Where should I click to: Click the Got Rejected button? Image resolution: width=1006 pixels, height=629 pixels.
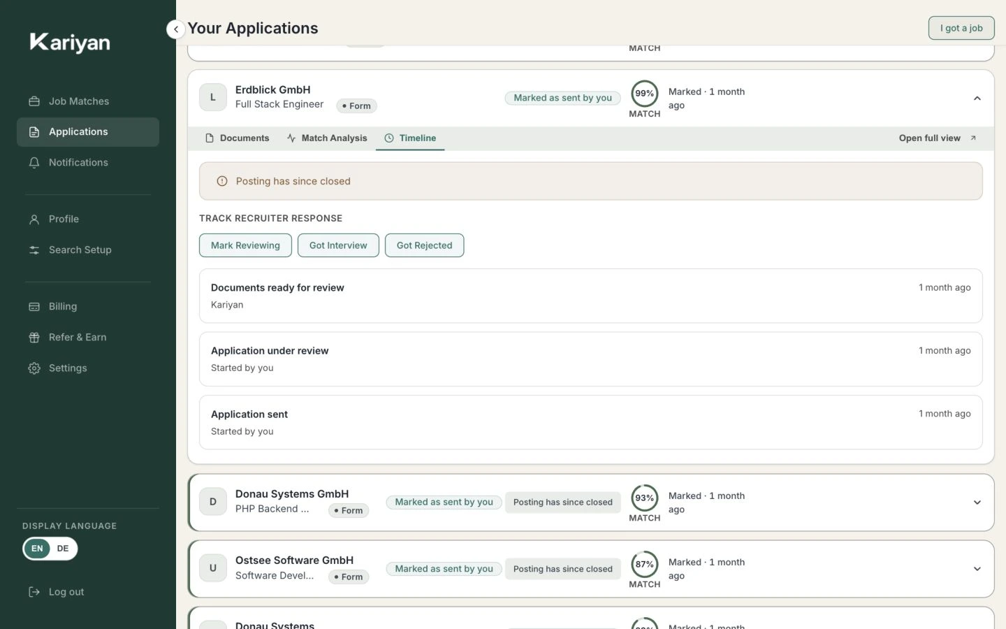click(424, 245)
